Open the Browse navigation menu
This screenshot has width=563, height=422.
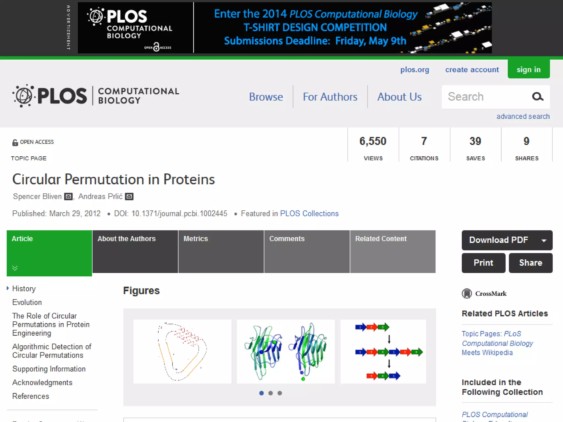[x=266, y=97]
